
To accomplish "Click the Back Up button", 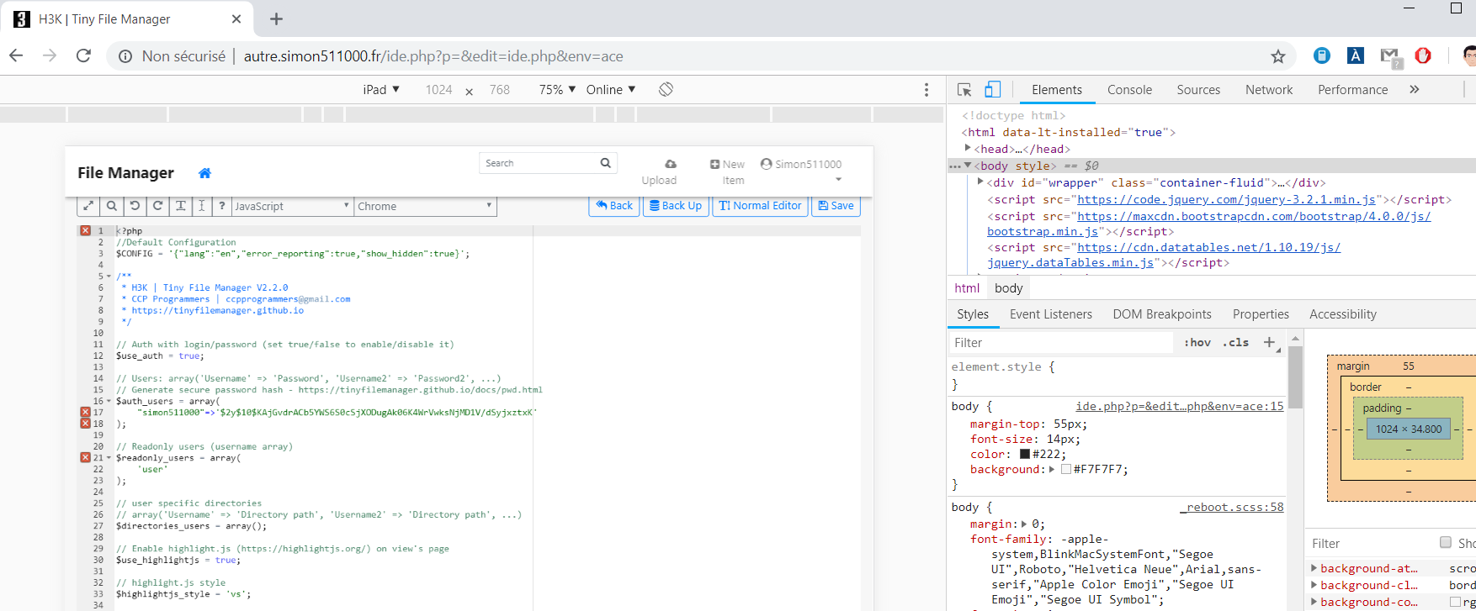I will pyautogui.click(x=676, y=206).
